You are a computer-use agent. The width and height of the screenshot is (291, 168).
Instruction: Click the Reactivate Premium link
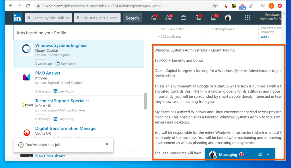(x=271, y=17)
